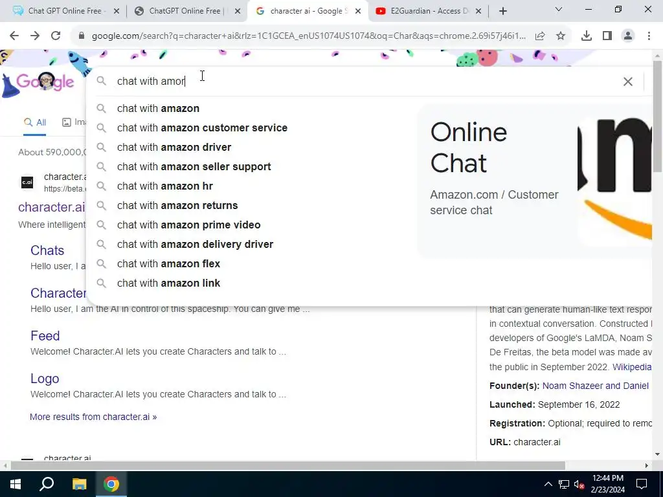Open File Explorer from the taskbar
663x497 pixels.
79,484
